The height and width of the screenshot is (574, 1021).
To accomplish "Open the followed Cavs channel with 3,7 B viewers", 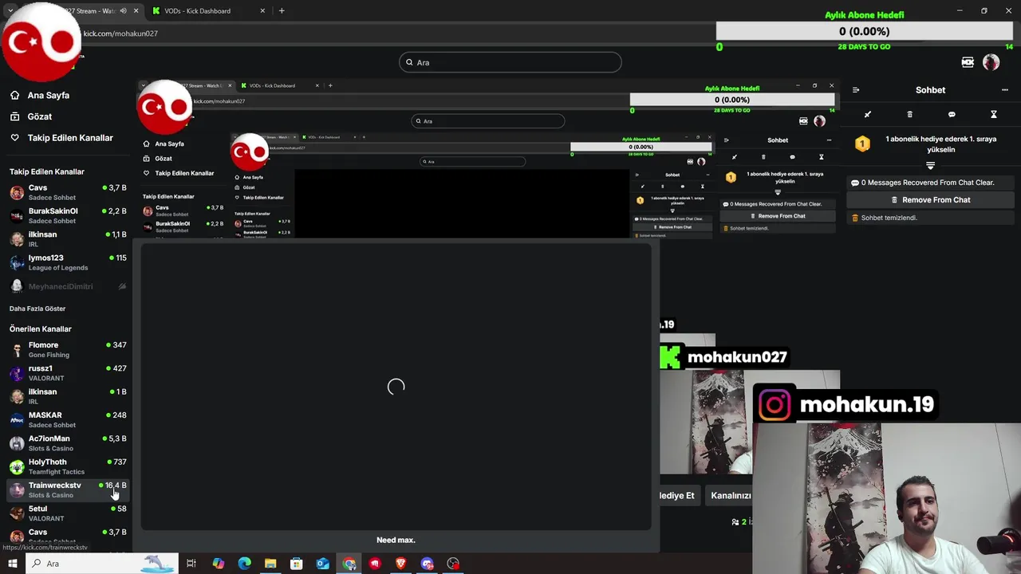I will (x=68, y=192).
